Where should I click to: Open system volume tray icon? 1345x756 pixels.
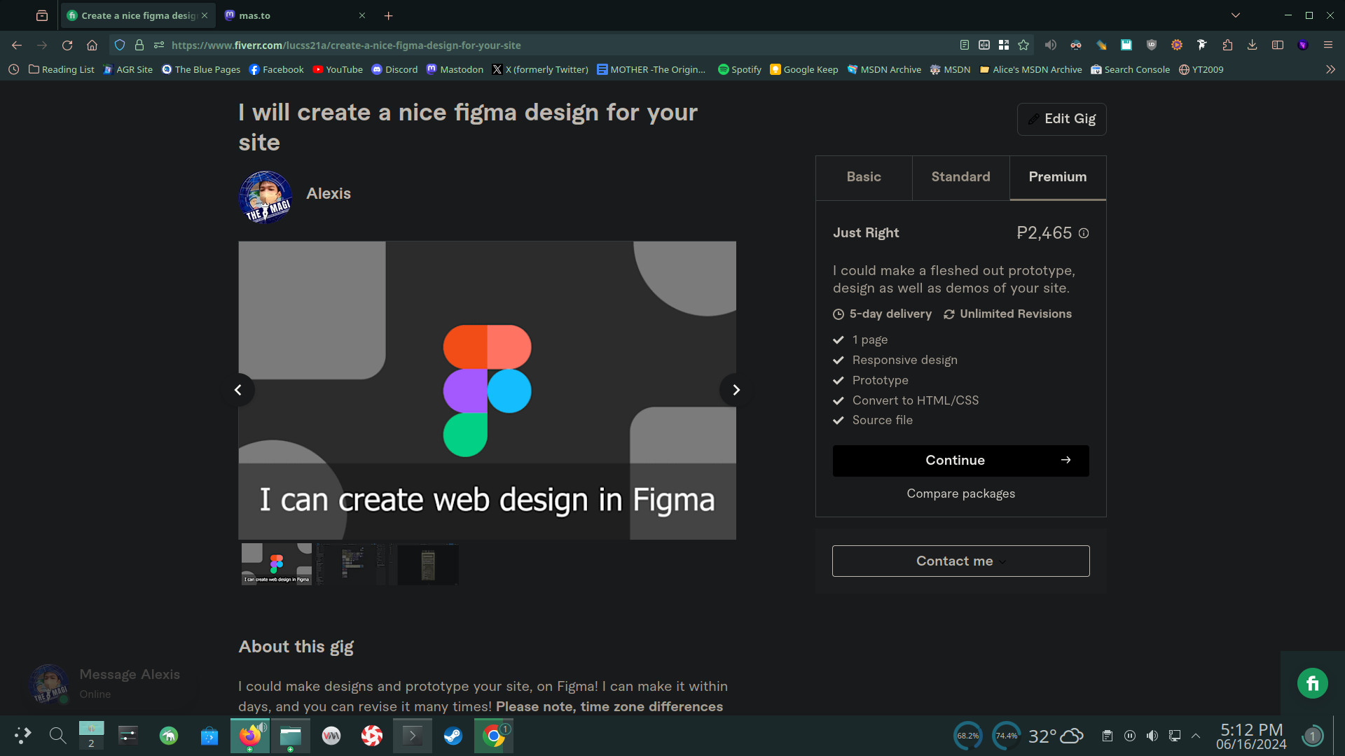[1152, 736]
